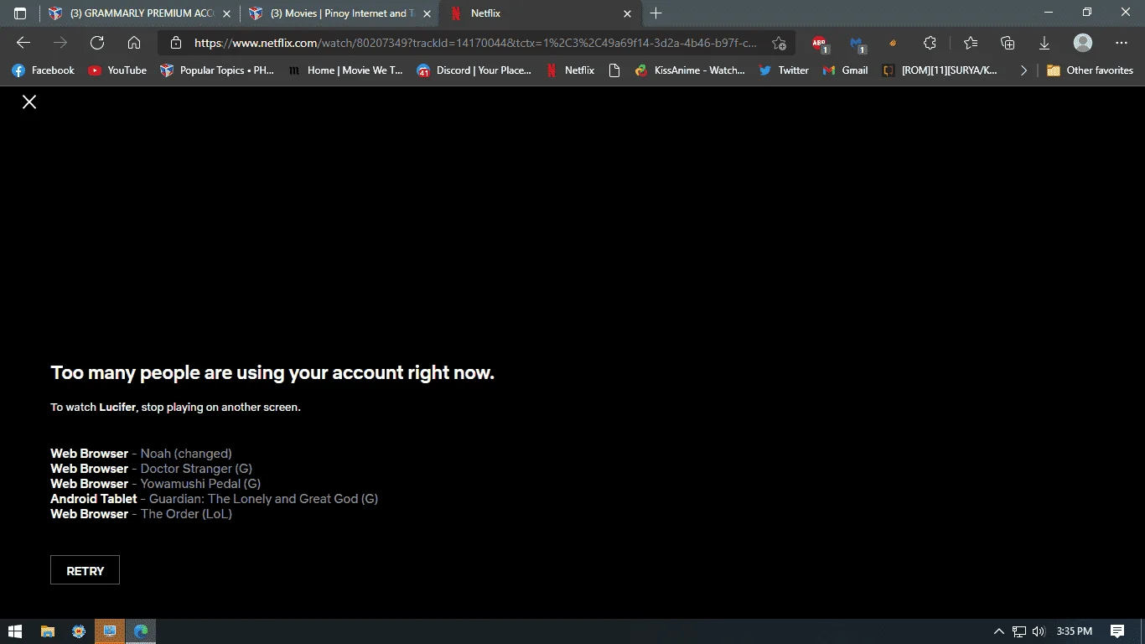This screenshot has height=644, width=1145.
Task: Open the Favorites list panel
Action: 971,43
